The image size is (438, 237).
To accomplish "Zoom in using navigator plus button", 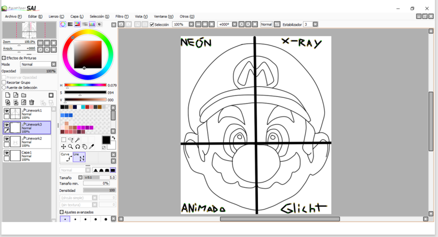I will [47, 43].
